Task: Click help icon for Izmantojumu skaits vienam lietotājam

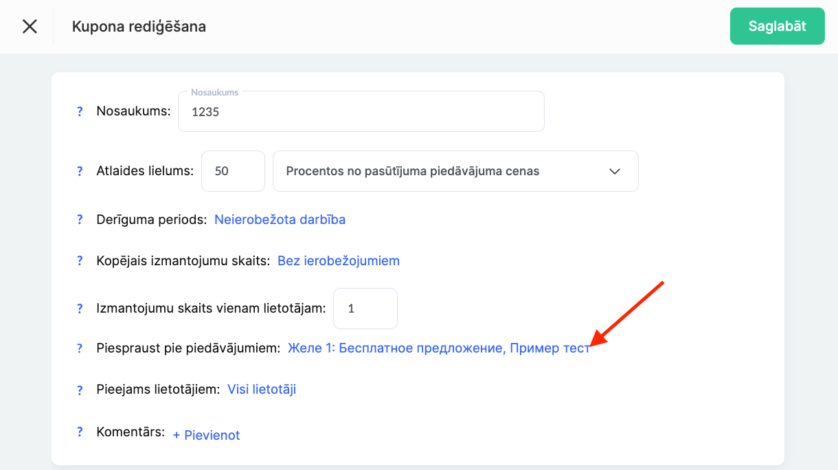Action: (80, 309)
